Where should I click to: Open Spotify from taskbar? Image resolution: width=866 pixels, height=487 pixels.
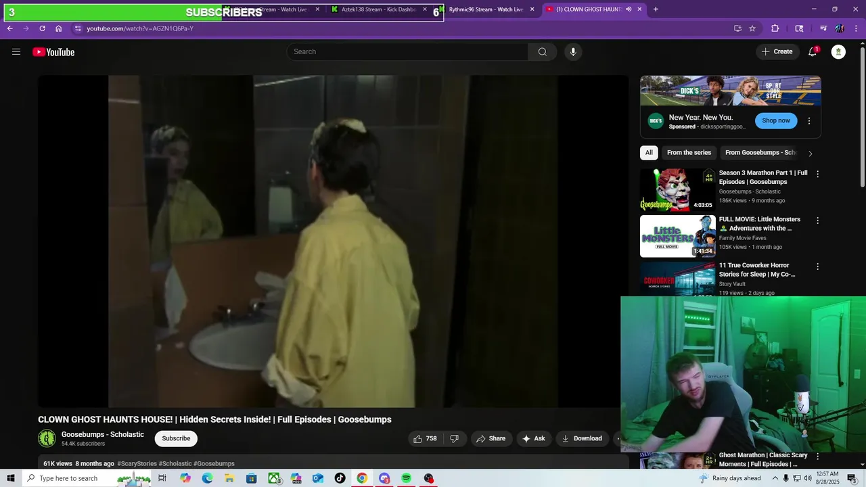[406, 478]
